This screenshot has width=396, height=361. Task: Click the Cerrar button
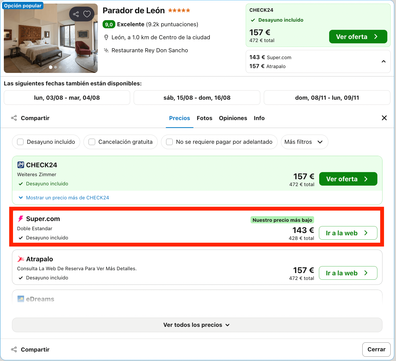pos(376,349)
